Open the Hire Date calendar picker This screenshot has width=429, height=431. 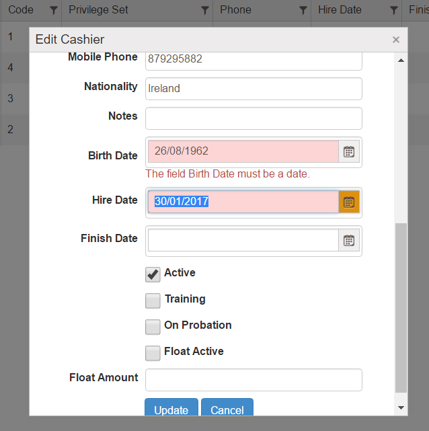(x=349, y=202)
